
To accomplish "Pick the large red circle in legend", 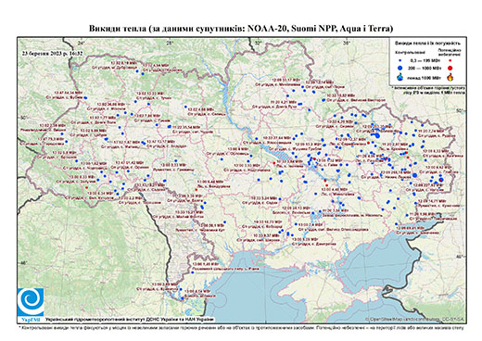I will [450, 68].
